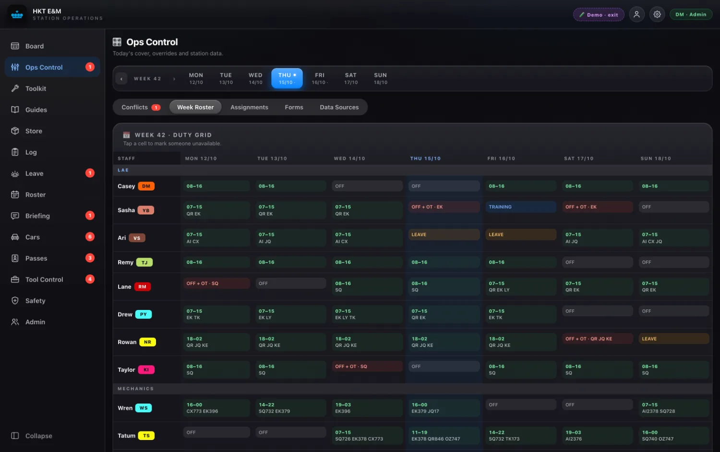The width and height of the screenshot is (720, 452).
Task: Click the Safety shield icon
Action: pos(15,300)
